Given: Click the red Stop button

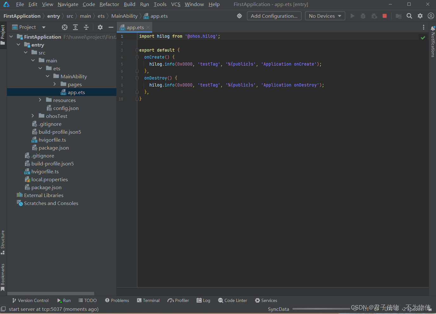Looking at the screenshot, I should (x=385, y=16).
